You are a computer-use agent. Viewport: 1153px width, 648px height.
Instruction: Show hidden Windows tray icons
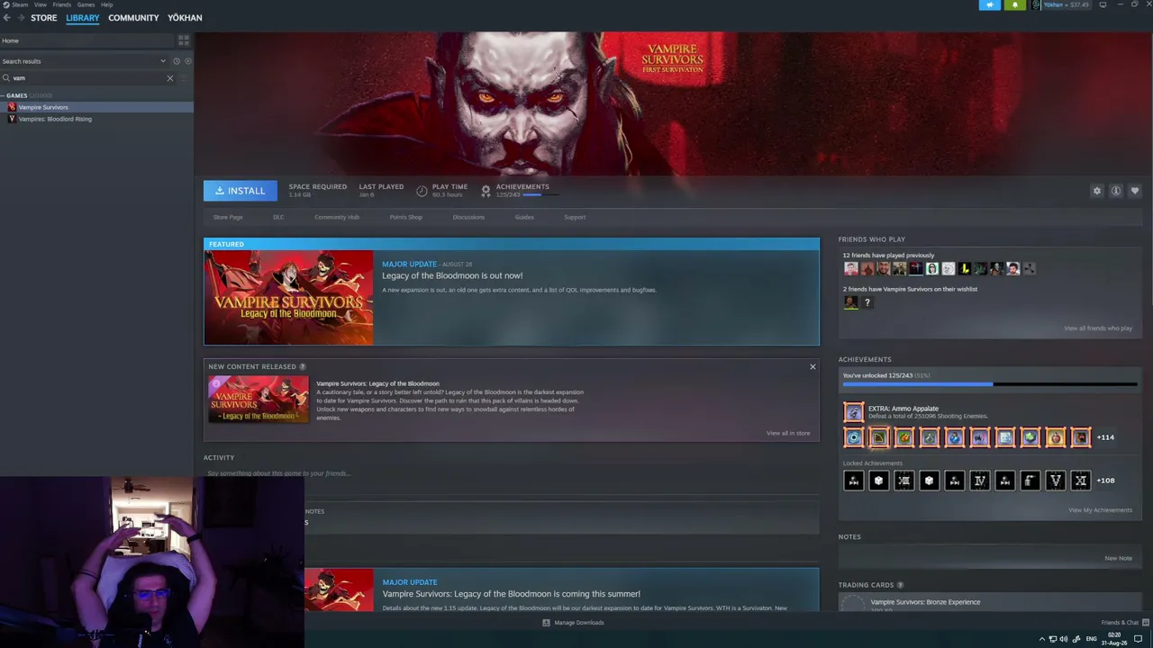1042,639
